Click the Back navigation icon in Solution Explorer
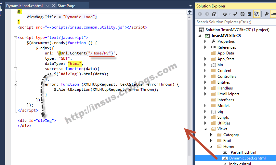 (x=200, y=14)
